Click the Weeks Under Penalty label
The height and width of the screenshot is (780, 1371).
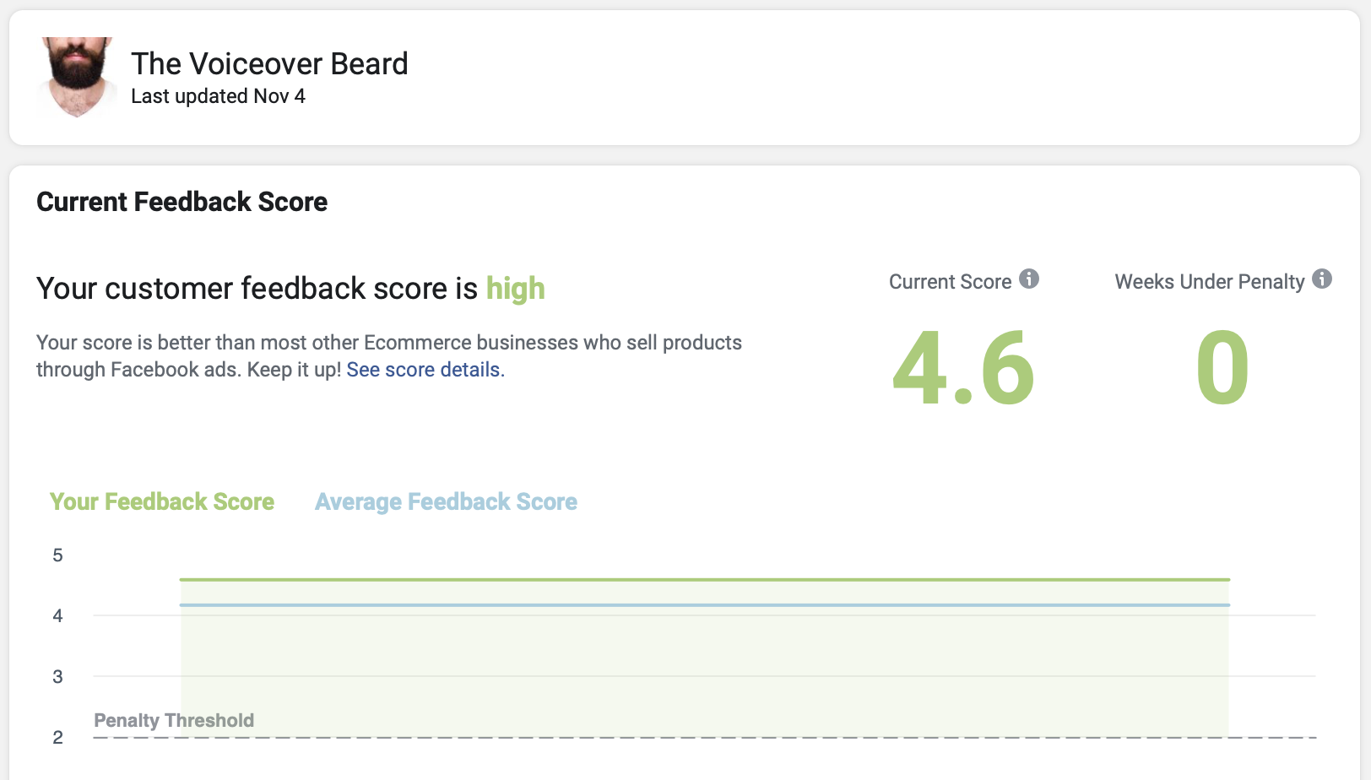tap(1209, 282)
